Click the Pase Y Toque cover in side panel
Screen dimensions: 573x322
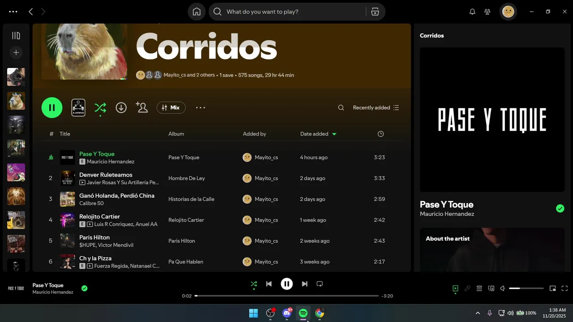point(492,119)
